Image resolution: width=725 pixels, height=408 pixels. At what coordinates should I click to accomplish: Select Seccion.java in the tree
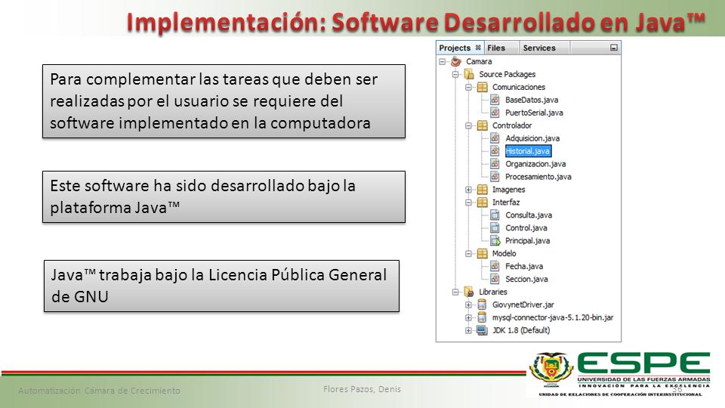tap(526, 279)
